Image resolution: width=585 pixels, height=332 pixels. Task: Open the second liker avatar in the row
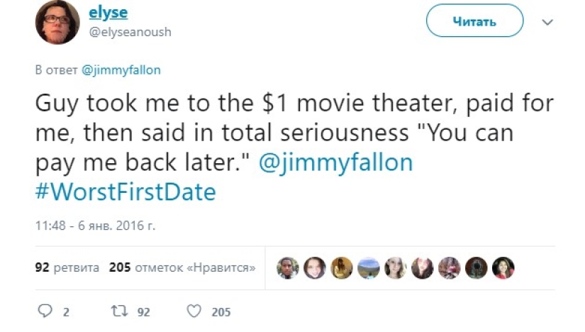(315, 268)
